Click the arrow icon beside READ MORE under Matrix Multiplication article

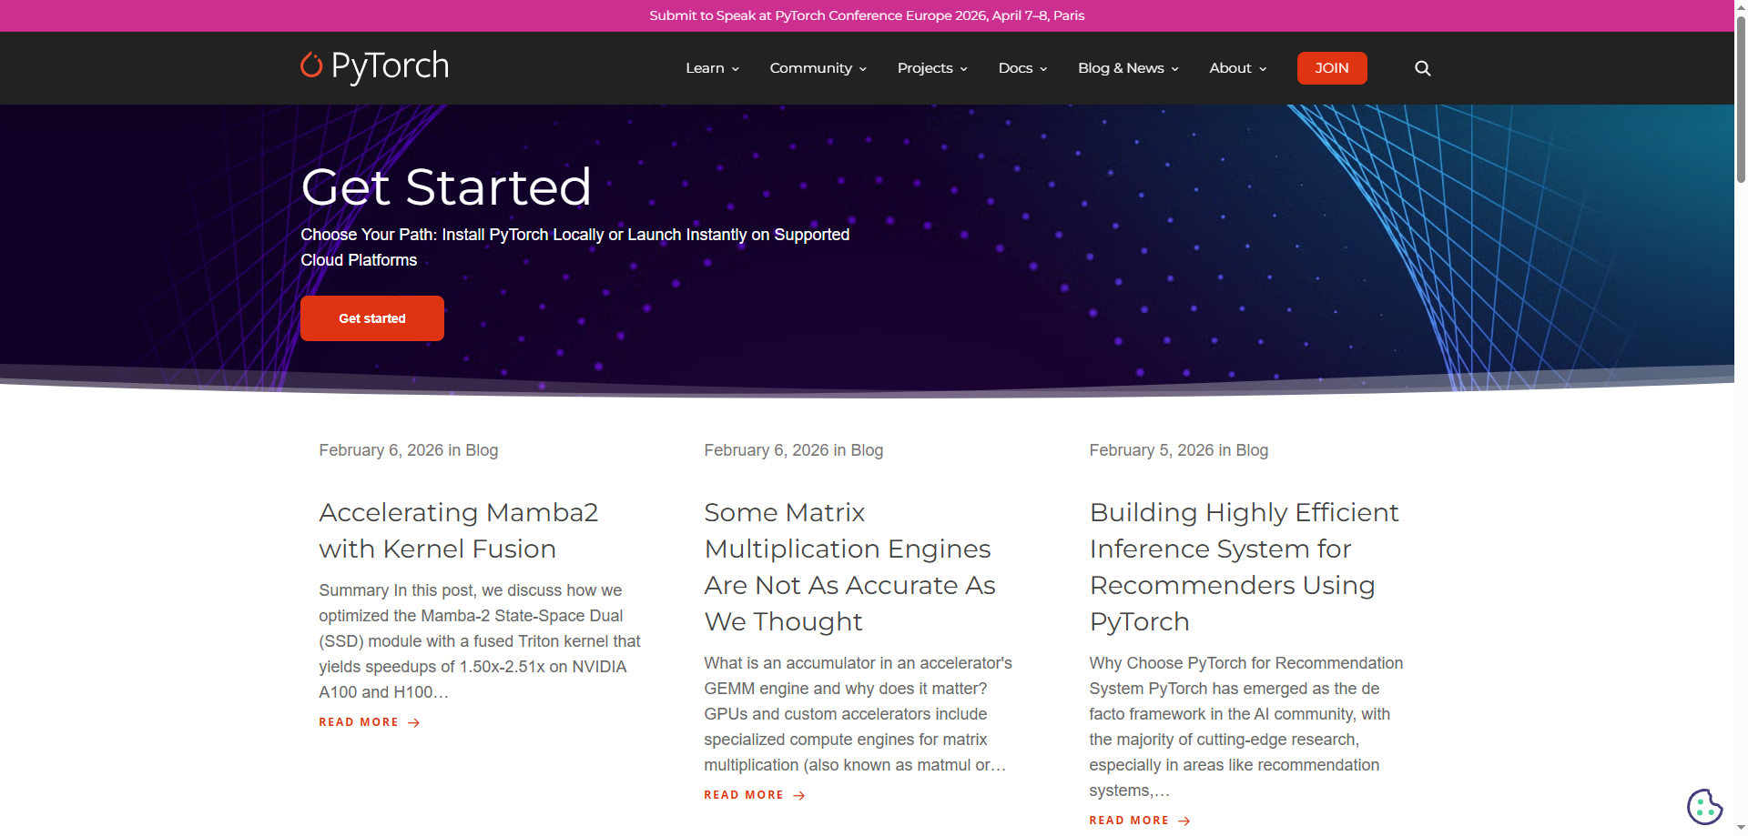point(800,794)
